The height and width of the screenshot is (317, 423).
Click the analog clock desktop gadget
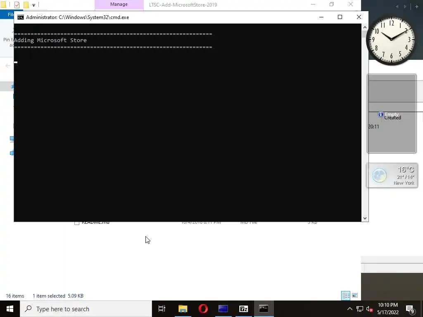(x=391, y=40)
